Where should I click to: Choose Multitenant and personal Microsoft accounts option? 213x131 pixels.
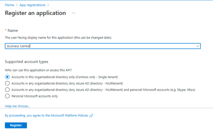(7, 90)
